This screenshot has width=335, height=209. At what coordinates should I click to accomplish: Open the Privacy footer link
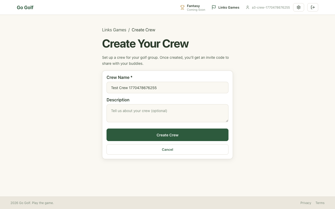306,203
